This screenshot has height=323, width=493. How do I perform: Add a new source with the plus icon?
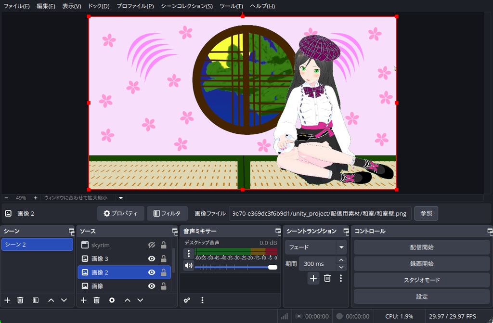coord(83,300)
